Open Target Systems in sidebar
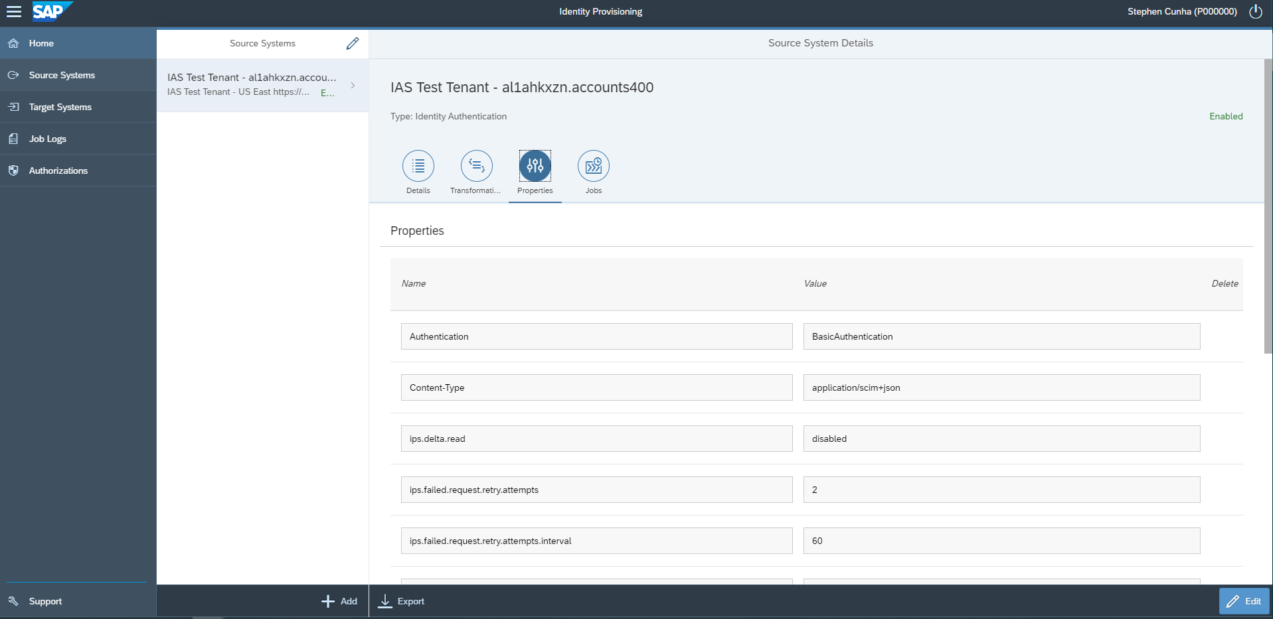This screenshot has height=619, width=1273. 78,107
